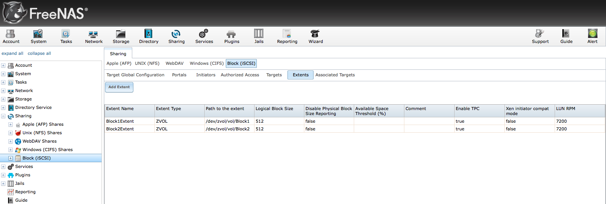Image resolution: width=606 pixels, height=204 pixels.
Task: Select the Block2Extent row name
Action: click(x=120, y=129)
